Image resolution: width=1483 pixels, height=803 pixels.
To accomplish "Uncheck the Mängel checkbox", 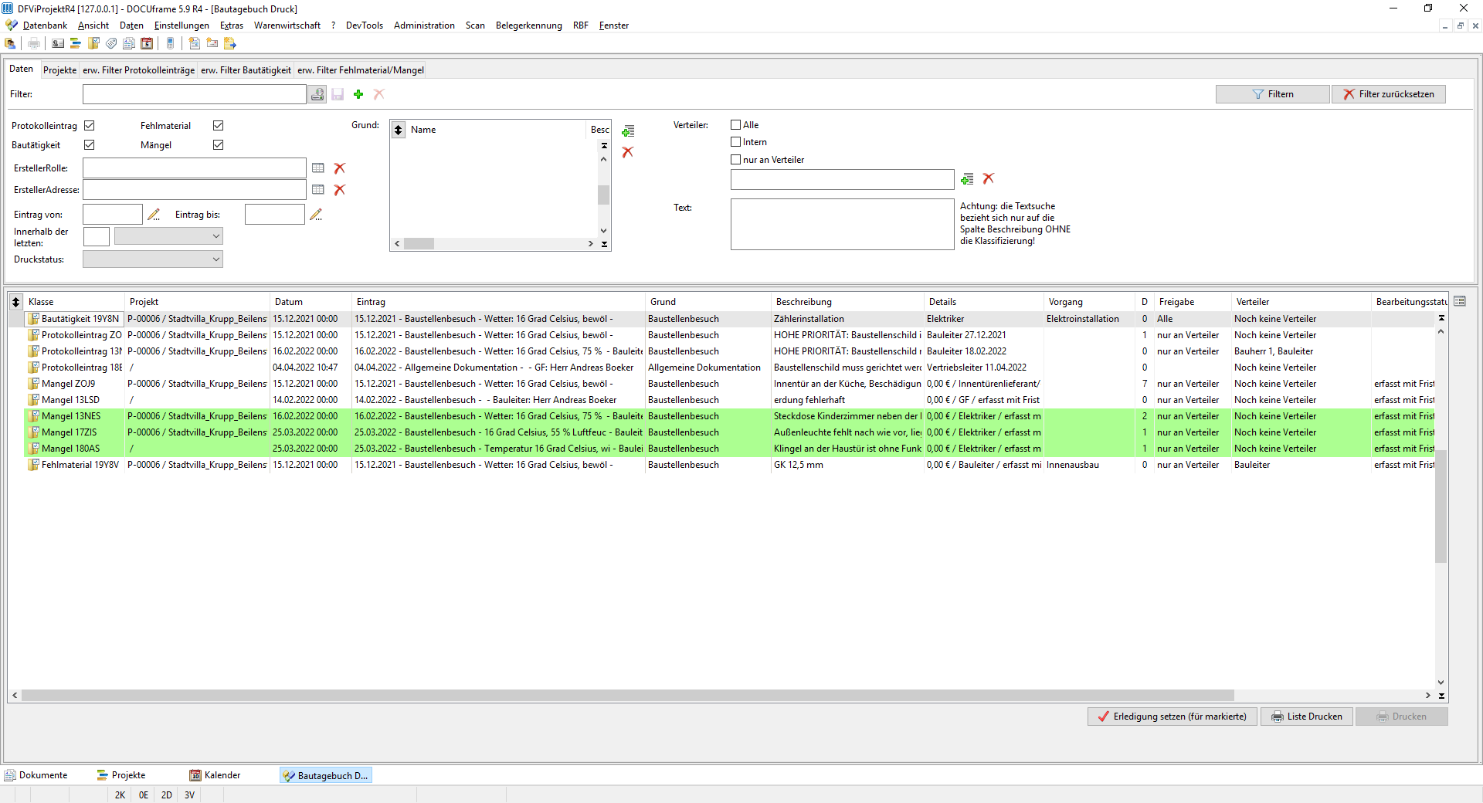I will [x=218, y=144].
